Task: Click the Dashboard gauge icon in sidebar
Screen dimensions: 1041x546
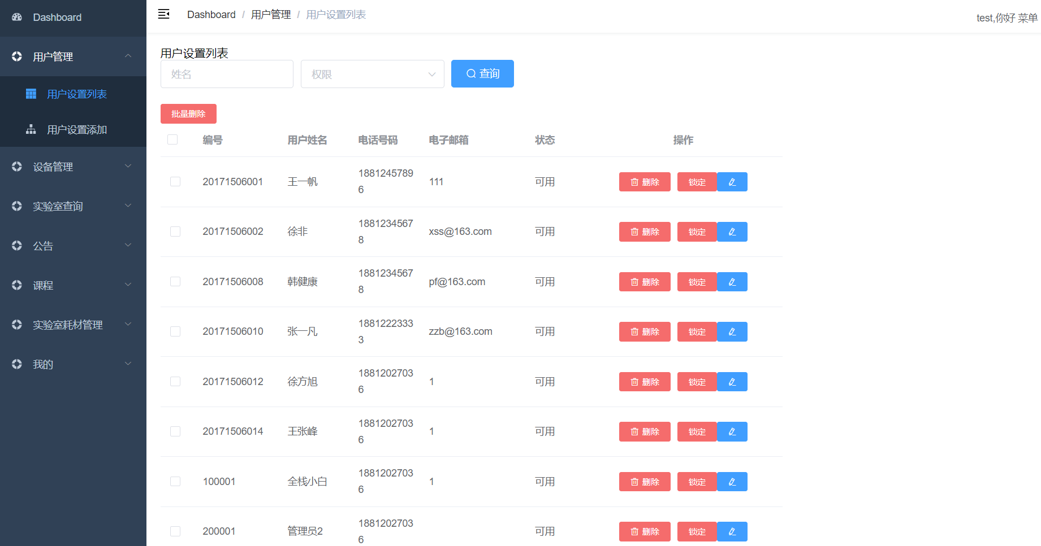Action: [17, 17]
